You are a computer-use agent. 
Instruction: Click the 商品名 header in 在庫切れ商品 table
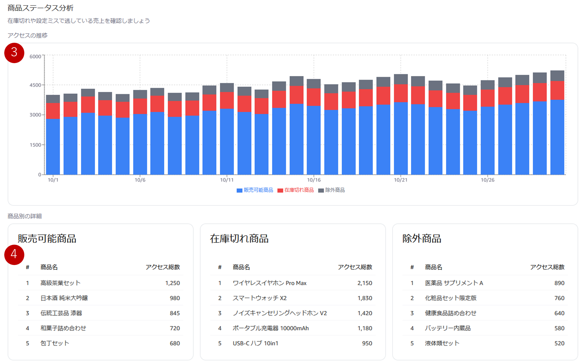[x=241, y=267]
